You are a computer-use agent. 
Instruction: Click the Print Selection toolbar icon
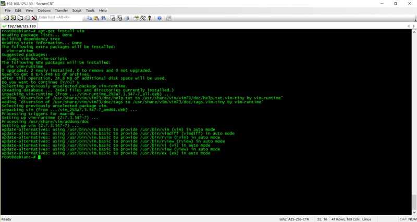pos(120,18)
